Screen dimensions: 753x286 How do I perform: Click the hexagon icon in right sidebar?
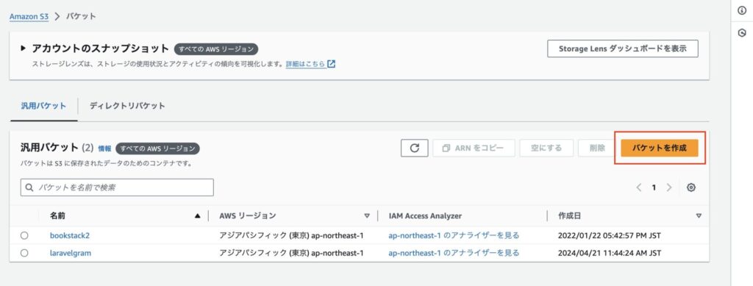point(742,32)
